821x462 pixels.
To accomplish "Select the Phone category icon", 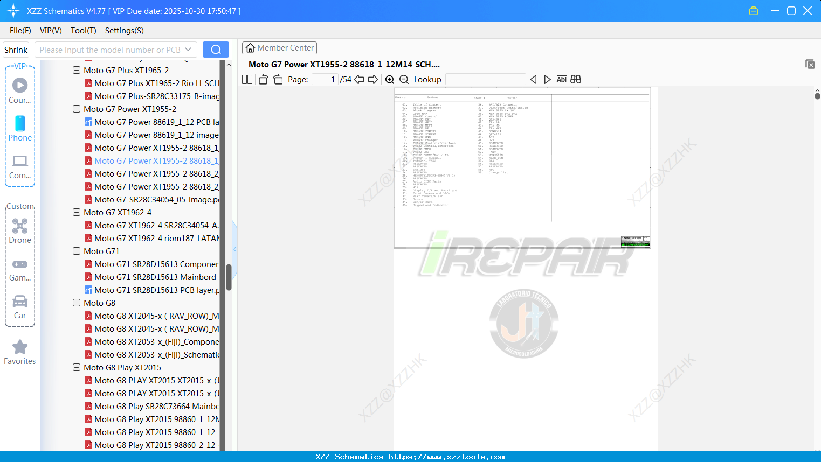I will [20, 123].
